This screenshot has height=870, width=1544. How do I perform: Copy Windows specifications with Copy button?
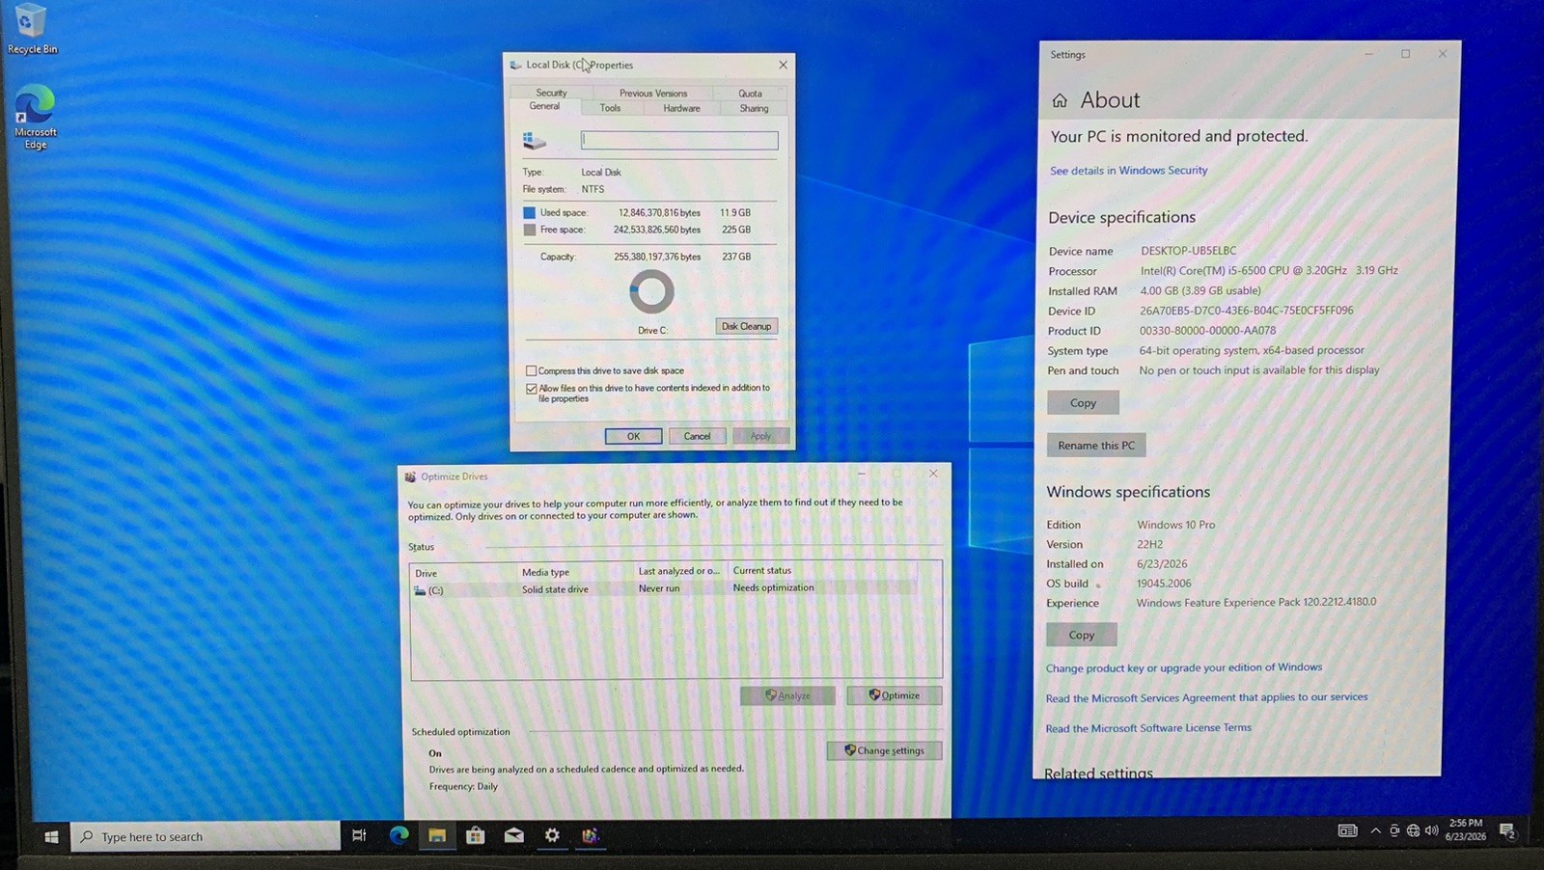click(x=1082, y=635)
